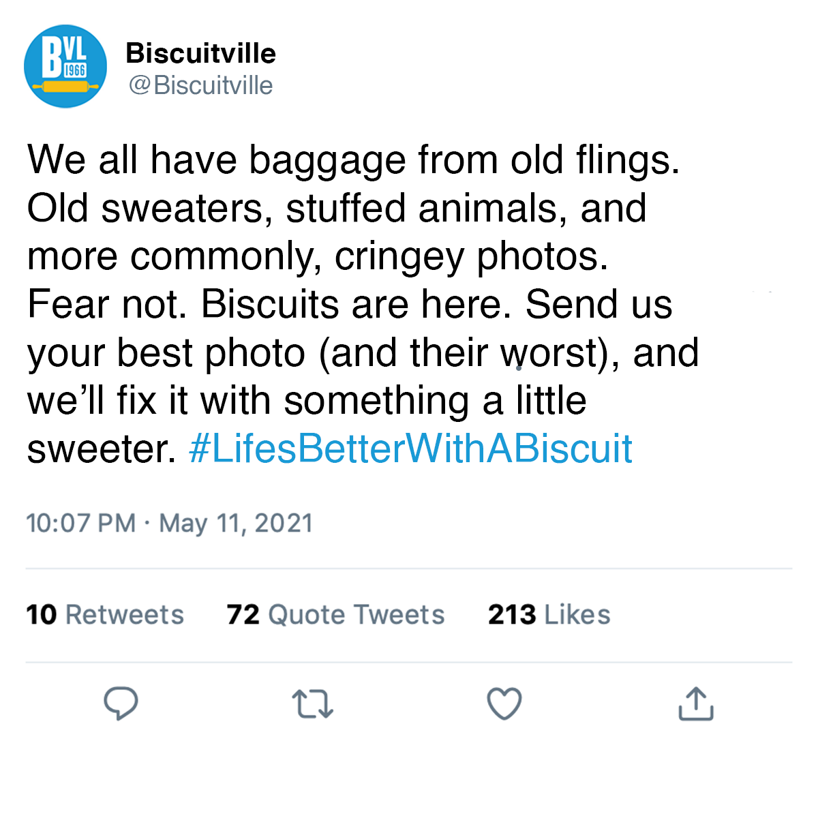Click the rolling pin in the logo
818x818 pixels.
coord(66,87)
